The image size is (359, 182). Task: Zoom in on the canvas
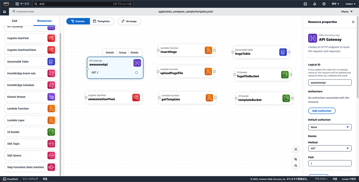click(296, 159)
